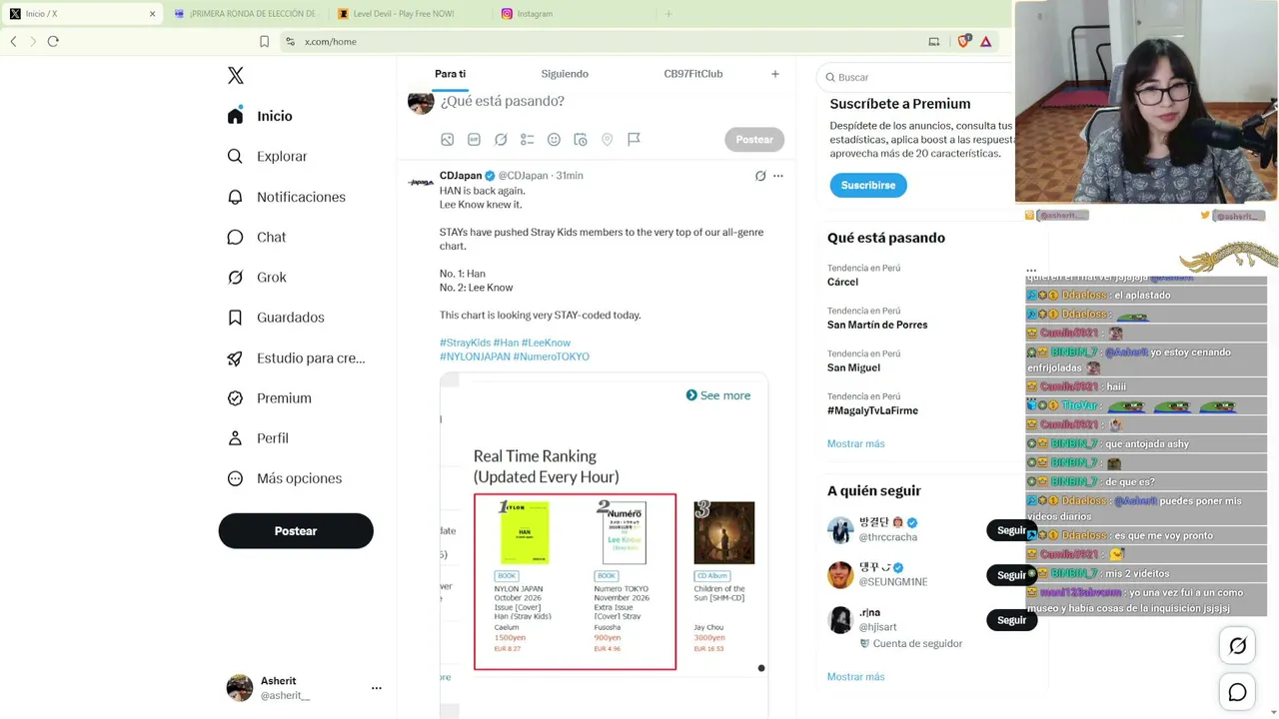
Task: Open the Numero TOKYO Lee Know cover thumbnail
Action: pyautogui.click(x=624, y=533)
